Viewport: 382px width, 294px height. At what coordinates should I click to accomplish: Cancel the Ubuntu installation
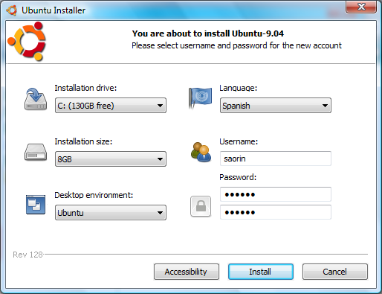pos(335,272)
